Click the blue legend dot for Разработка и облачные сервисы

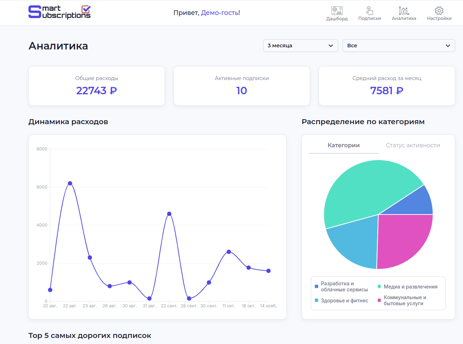tap(316, 286)
